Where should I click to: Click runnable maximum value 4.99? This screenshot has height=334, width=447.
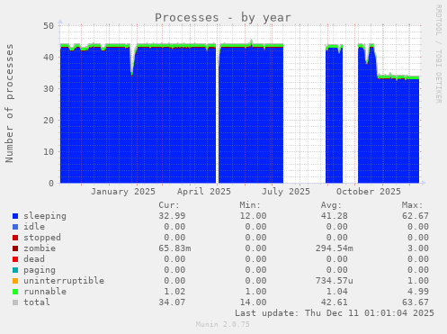pyautogui.click(x=418, y=292)
